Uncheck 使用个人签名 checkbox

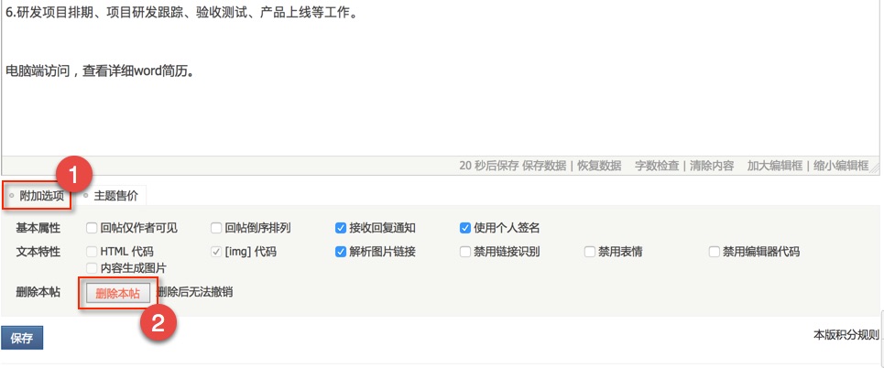pyautogui.click(x=465, y=228)
